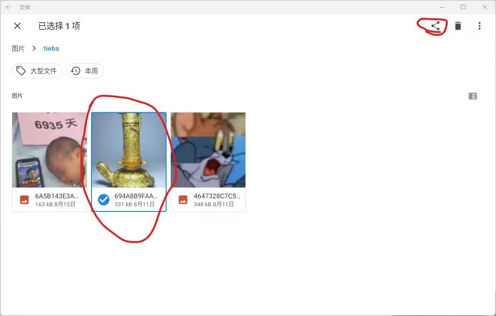Toggle the 本周 filter chip
The height and width of the screenshot is (316, 496).
pyautogui.click(x=85, y=71)
